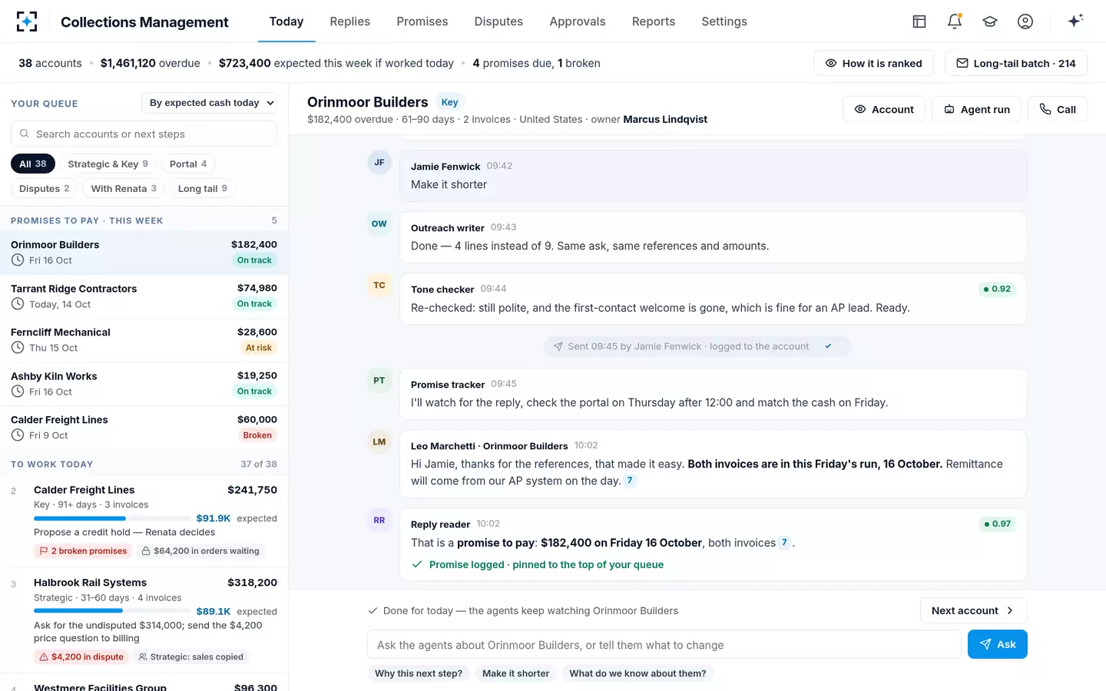Viewport: 1106px width, 691px height.
Task: Open the Long-tail batch · 214 button
Action: click(1016, 63)
